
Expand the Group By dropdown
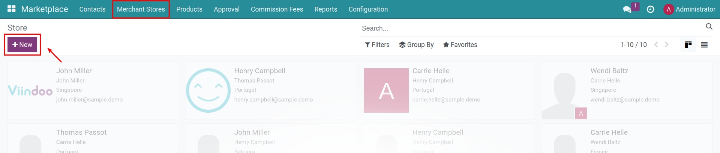click(x=416, y=45)
